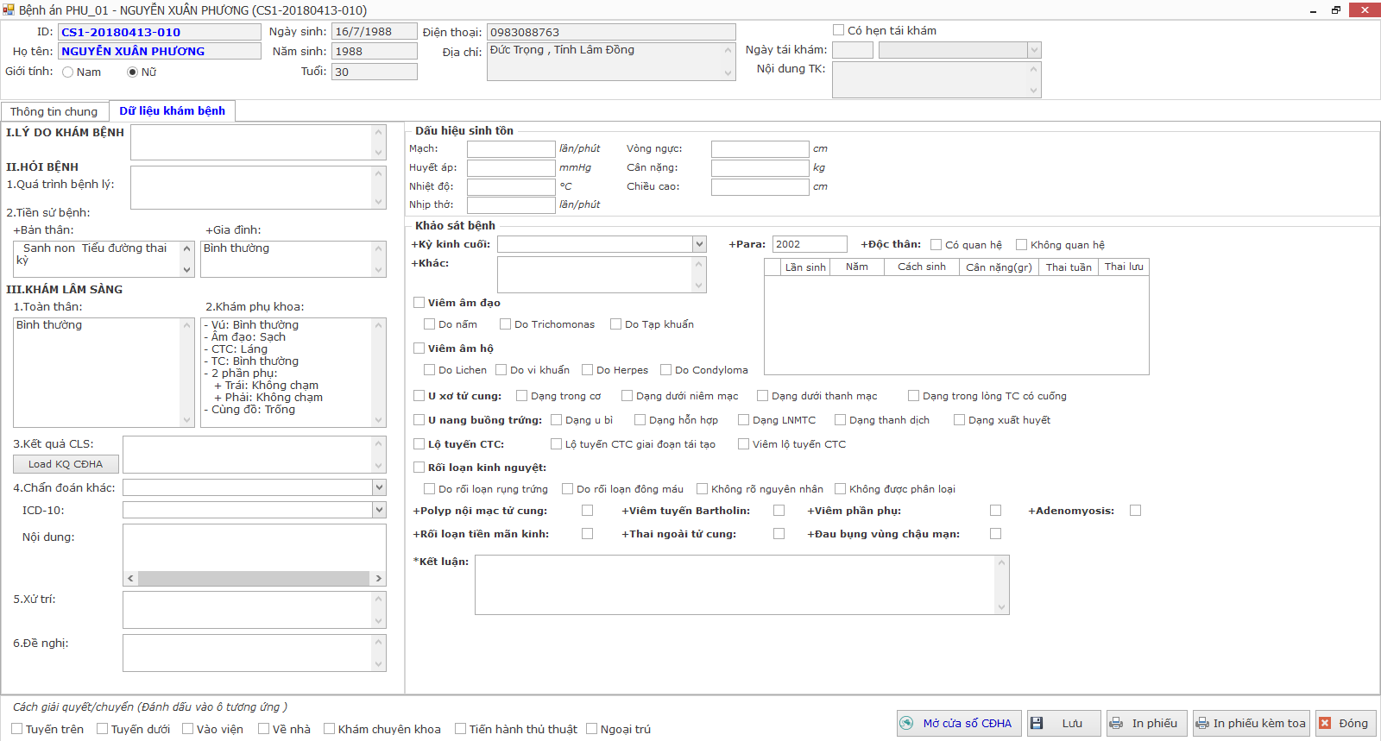Check the Khám chuyên khoa option
1381x741 pixels.
pos(329,728)
